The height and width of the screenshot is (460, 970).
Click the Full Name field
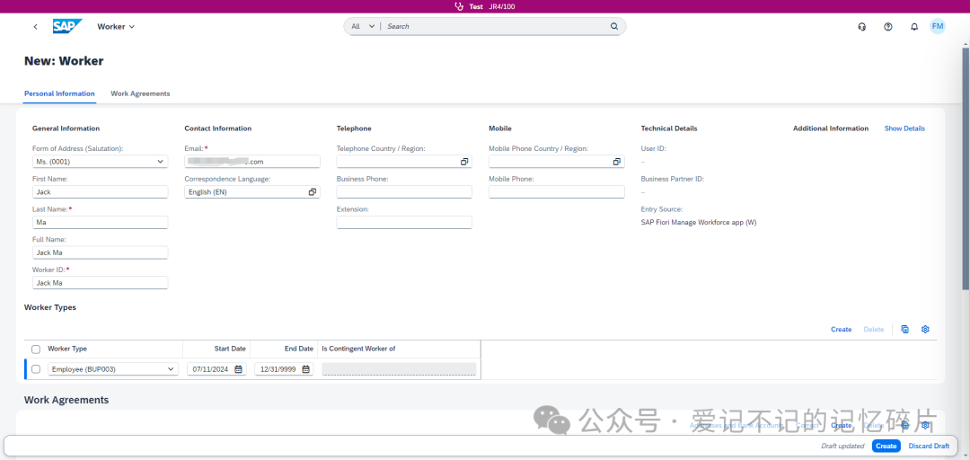coord(101,252)
